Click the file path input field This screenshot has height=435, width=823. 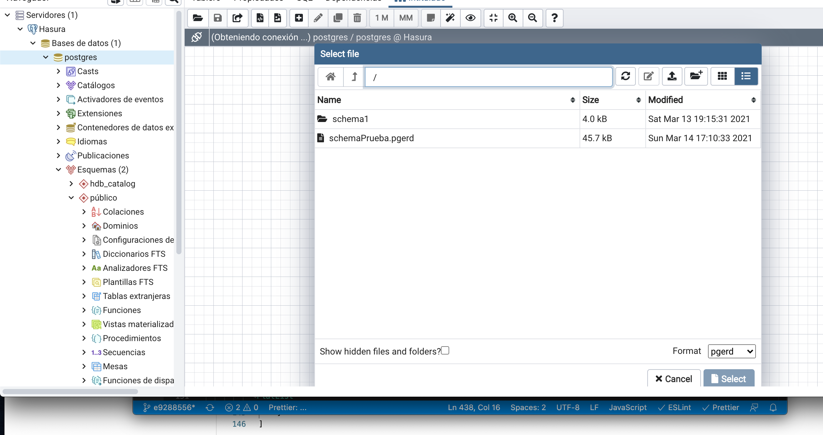click(488, 77)
